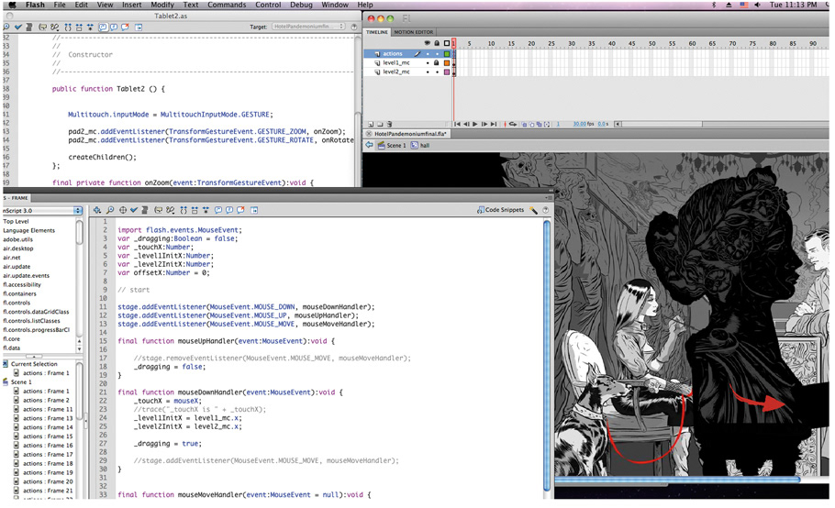
Task: Toggle timeline loop playback
Action: pyautogui.click(x=513, y=124)
